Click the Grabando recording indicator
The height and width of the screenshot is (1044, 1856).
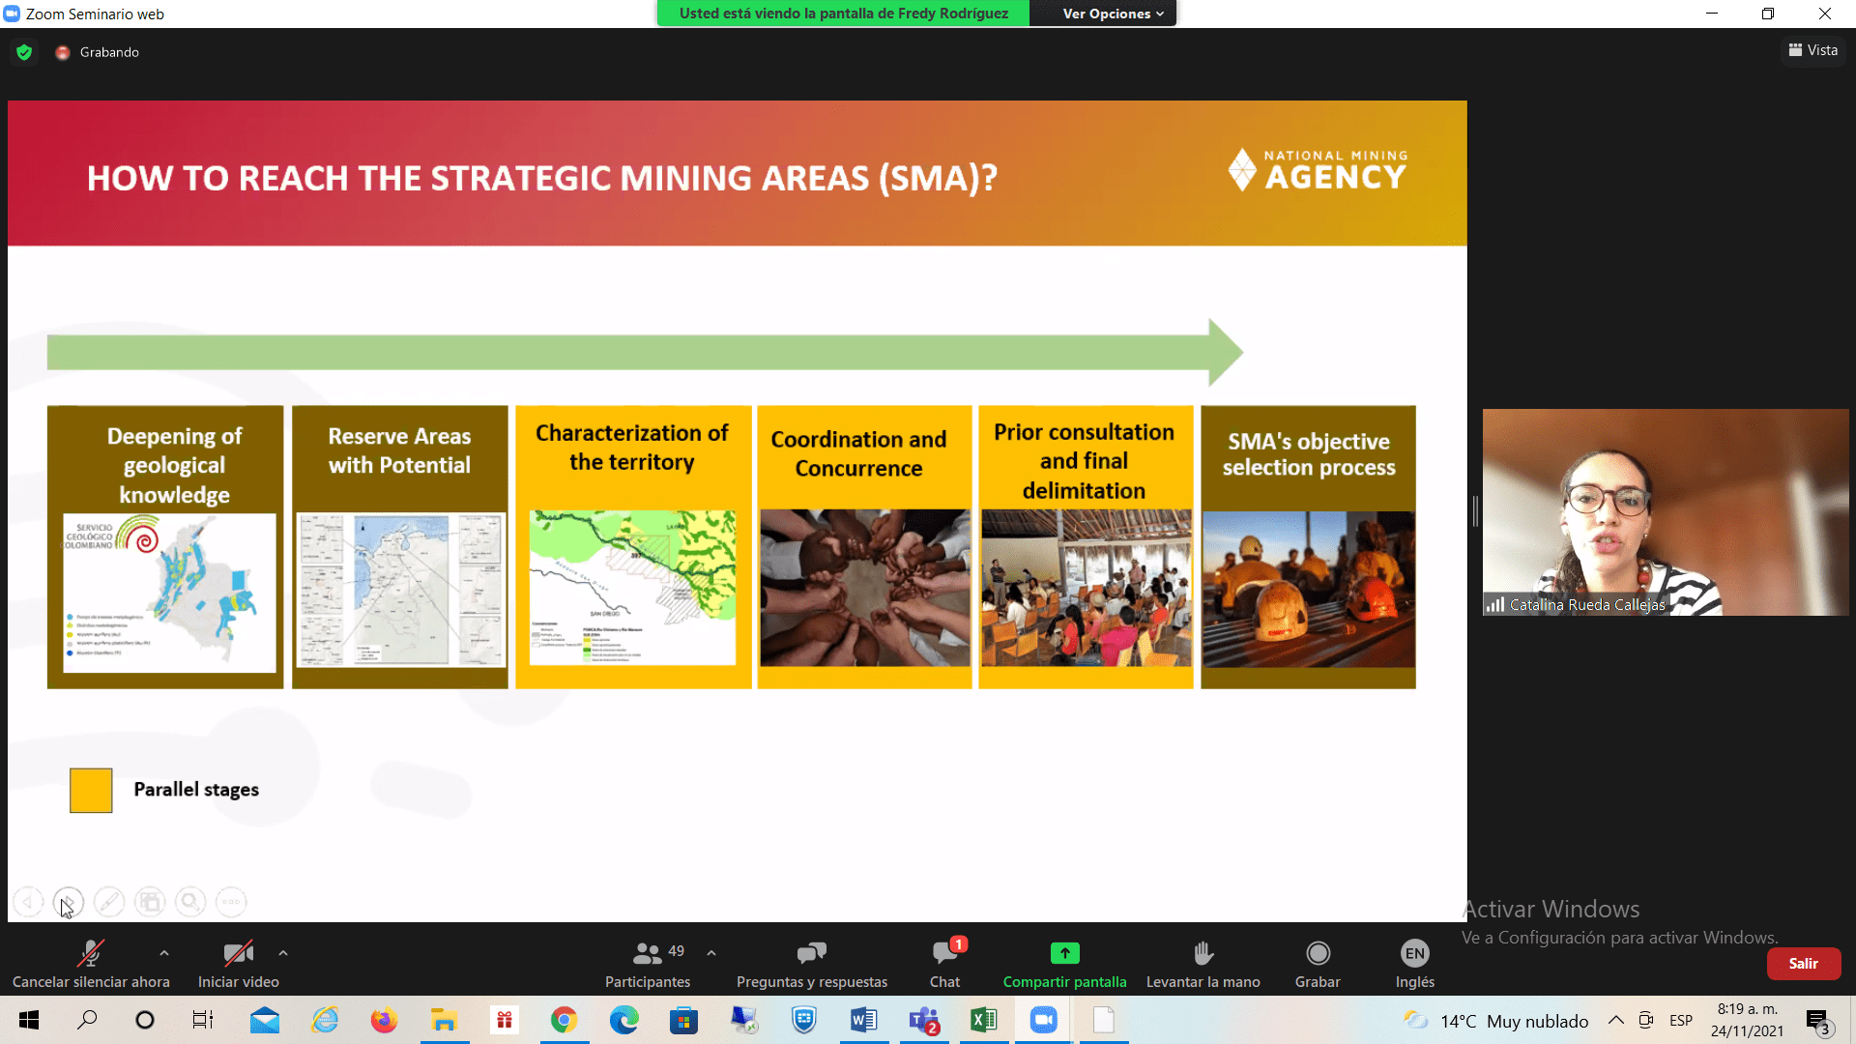pyautogui.click(x=98, y=52)
